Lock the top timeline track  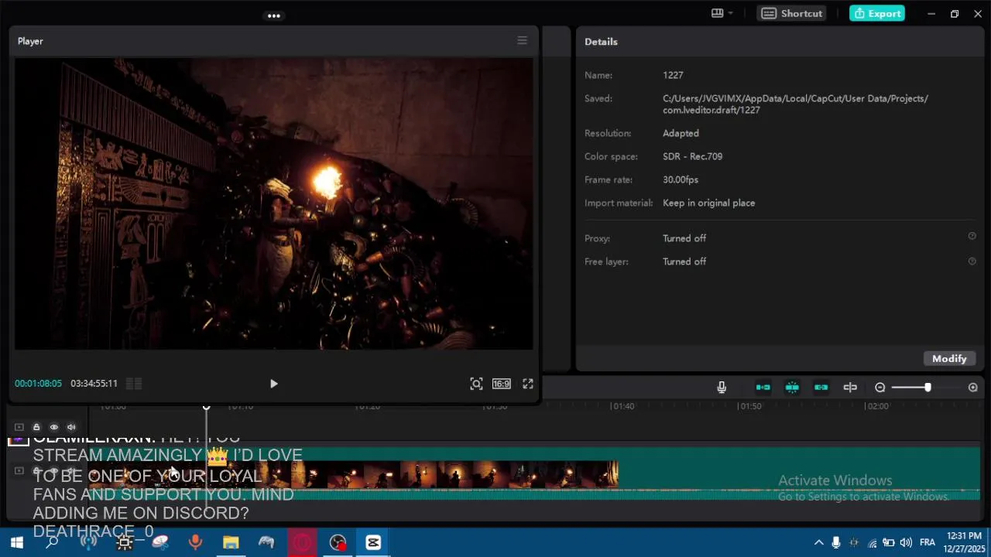coord(36,427)
